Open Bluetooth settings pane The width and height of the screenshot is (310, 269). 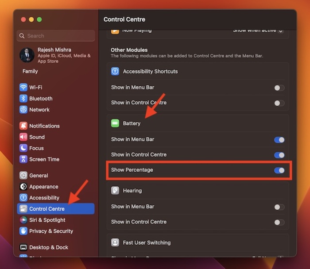click(x=56, y=98)
